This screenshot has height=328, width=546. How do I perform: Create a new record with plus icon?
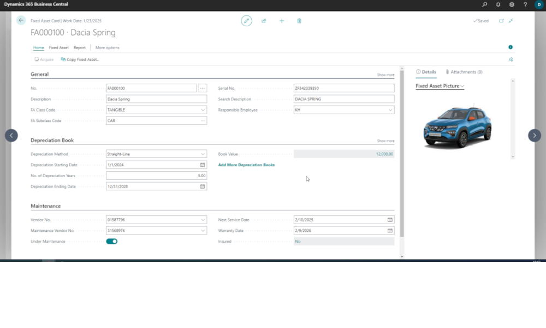coord(282,21)
